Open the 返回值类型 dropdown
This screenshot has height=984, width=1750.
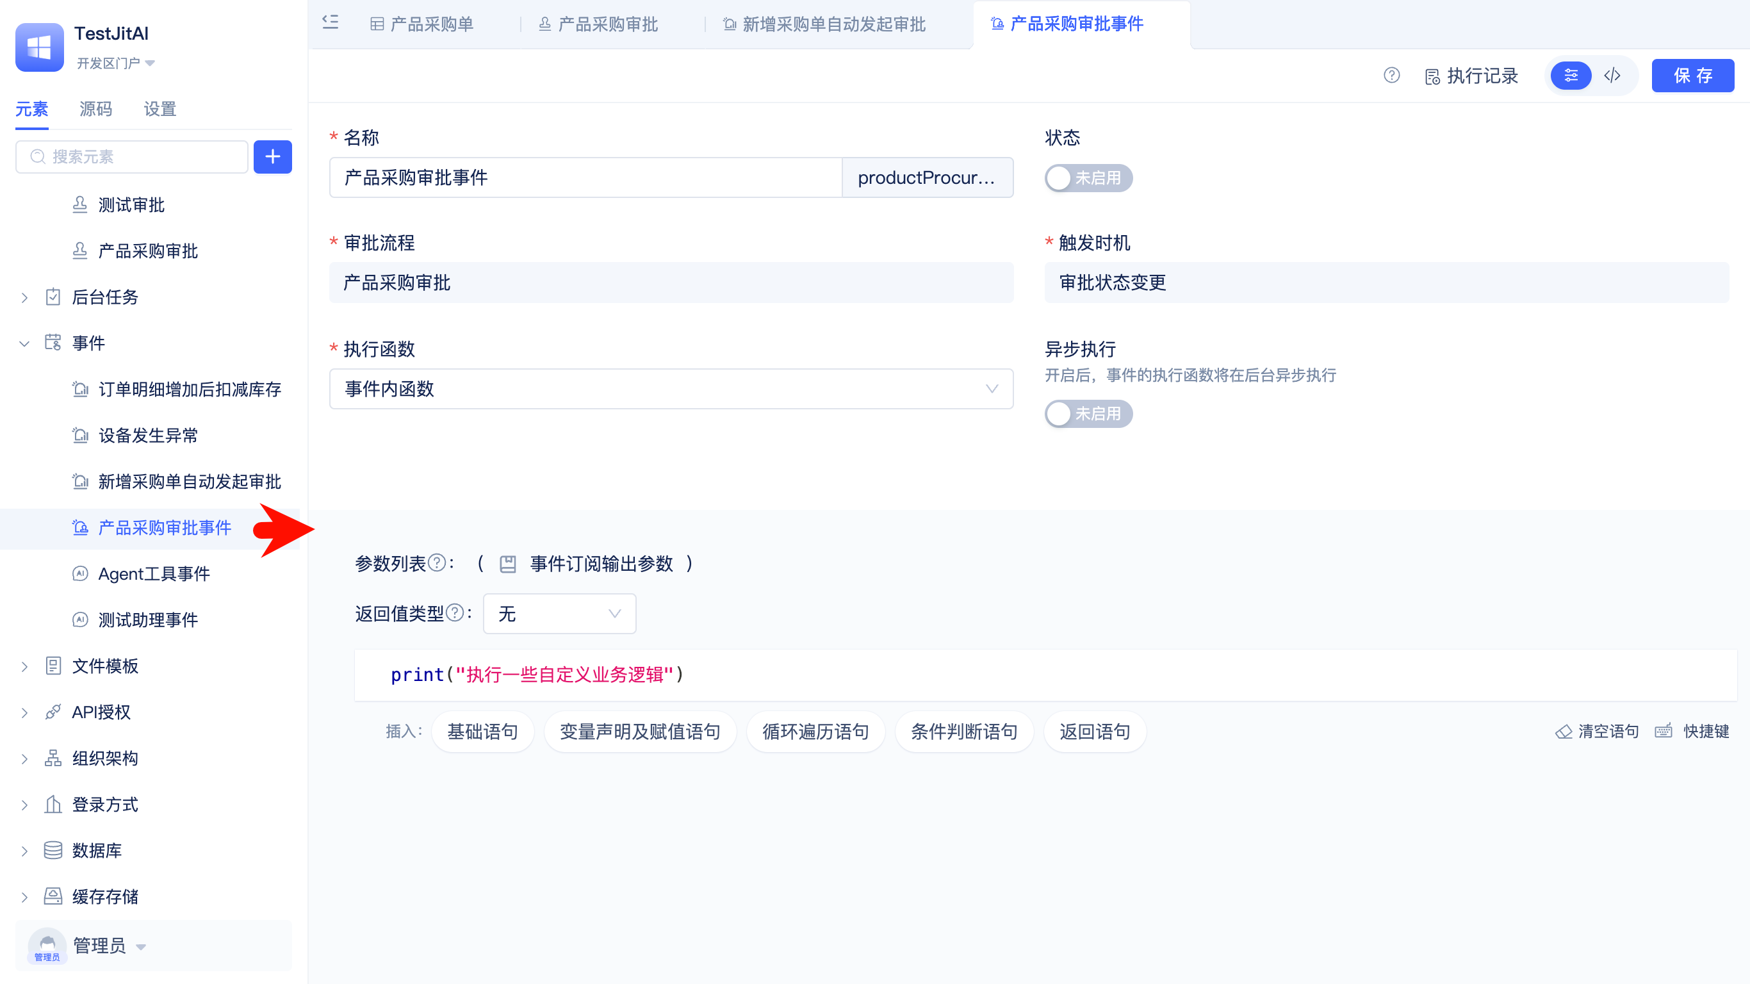tap(559, 614)
